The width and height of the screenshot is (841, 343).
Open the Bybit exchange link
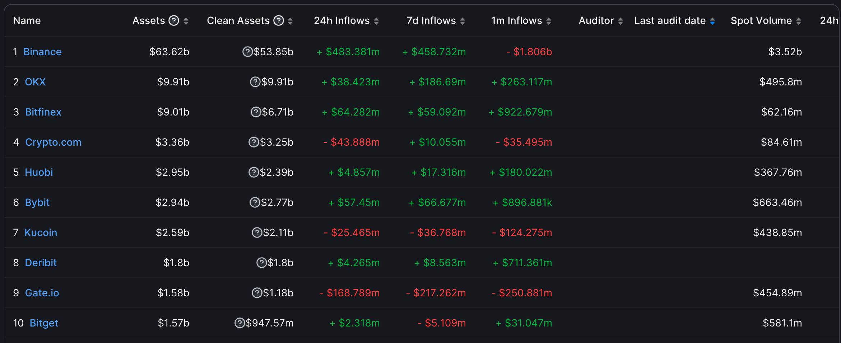(37, 202)
